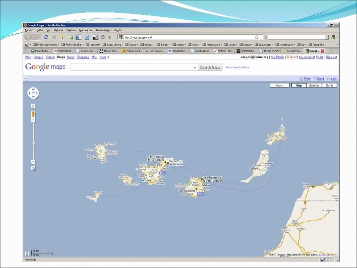
Task: Click the zoom out minus button
Action: pos(33,162)
